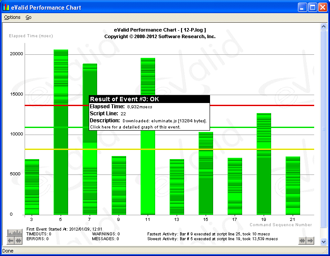Click 'Click here for a detailed graph' link
This screenshot has height=256, width=330.
[x=135, y=127]
